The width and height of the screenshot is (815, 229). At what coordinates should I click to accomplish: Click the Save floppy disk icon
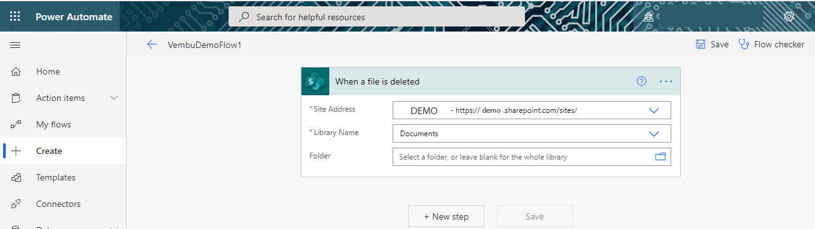tap(700, 45)
